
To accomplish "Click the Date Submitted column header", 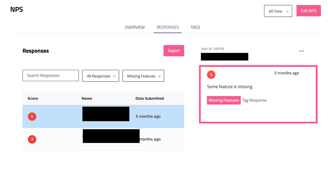I will pos(149,98).
